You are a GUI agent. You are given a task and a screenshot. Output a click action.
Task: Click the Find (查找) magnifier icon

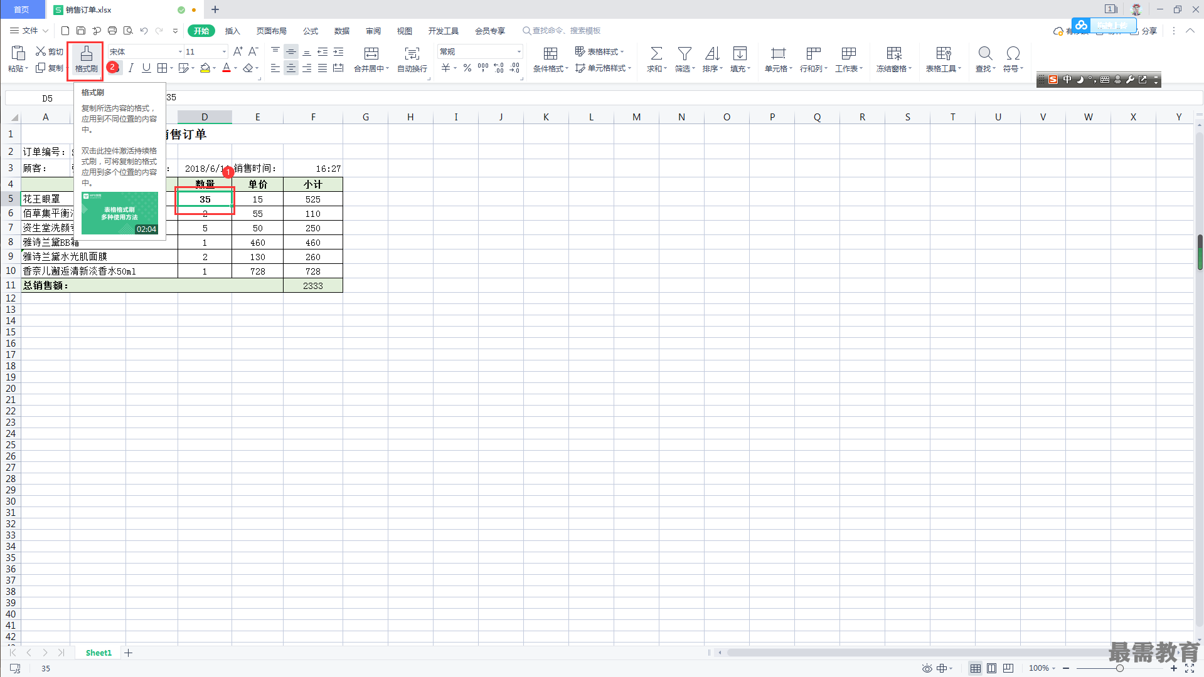985,54
